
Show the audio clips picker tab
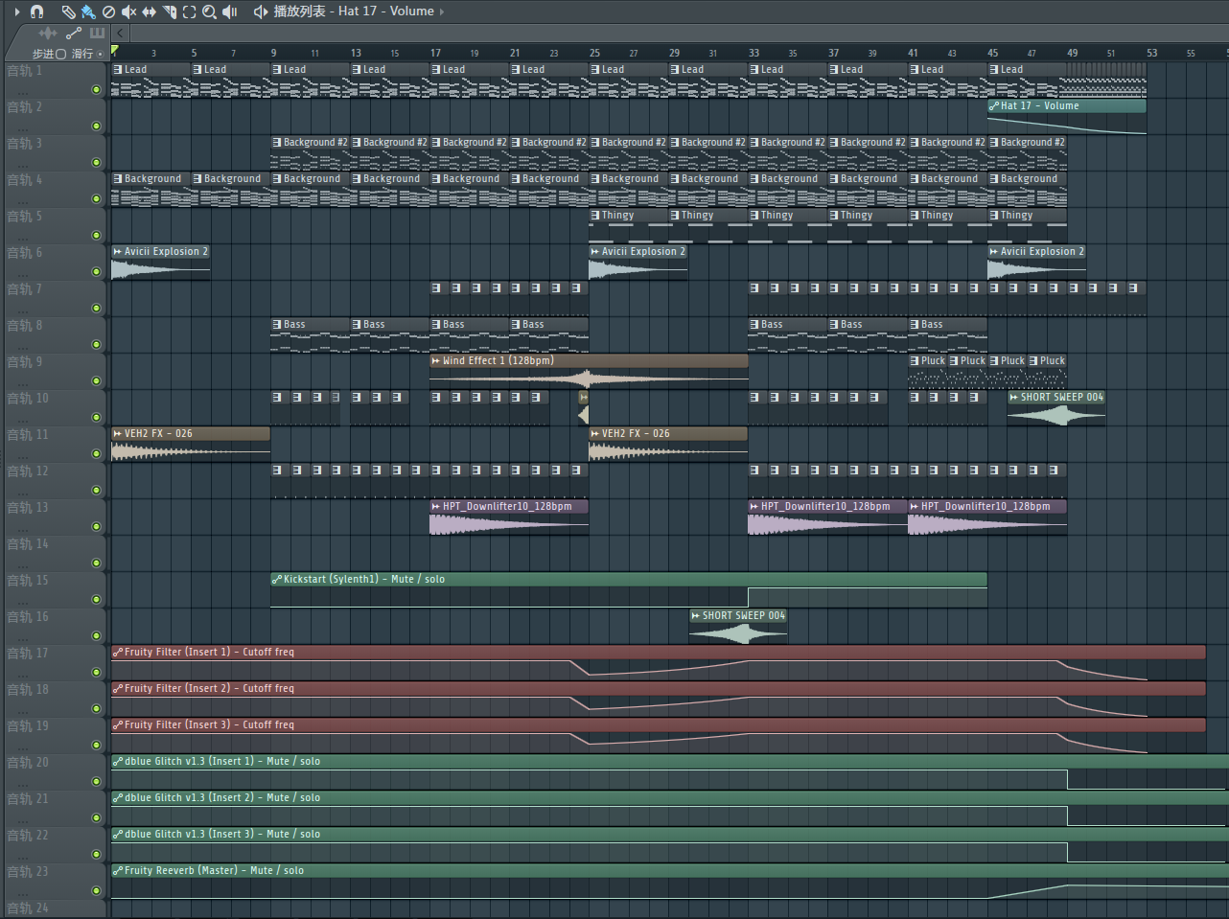coord(48,34)
